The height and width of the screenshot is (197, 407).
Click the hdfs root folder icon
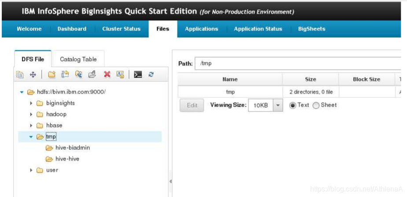[x=31, y=92]
